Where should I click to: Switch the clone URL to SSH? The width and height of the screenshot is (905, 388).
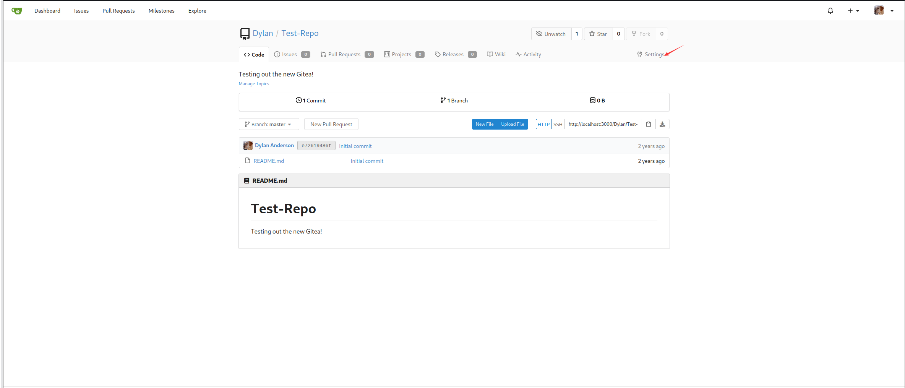(x=558, y=124)
